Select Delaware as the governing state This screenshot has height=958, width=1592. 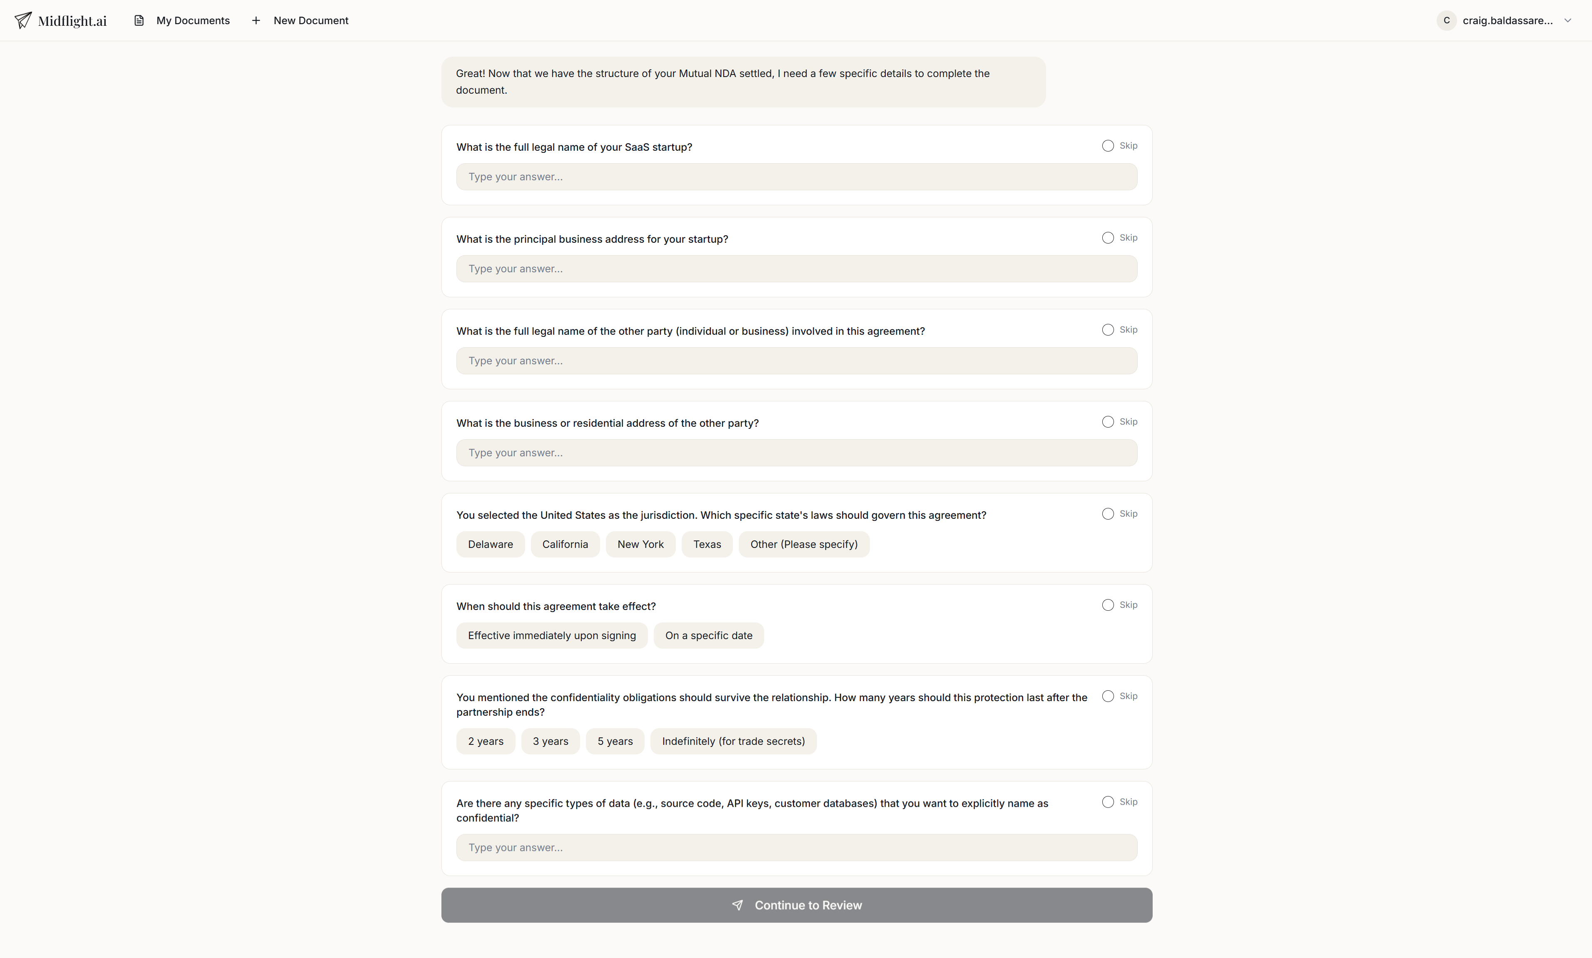[x=490, y=544]
